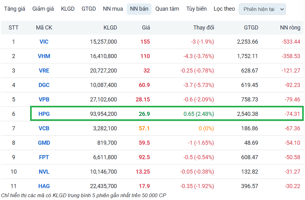The image size is (305, 200).
Task: Click the VIC stock ticker link
Action: point(44,42)
